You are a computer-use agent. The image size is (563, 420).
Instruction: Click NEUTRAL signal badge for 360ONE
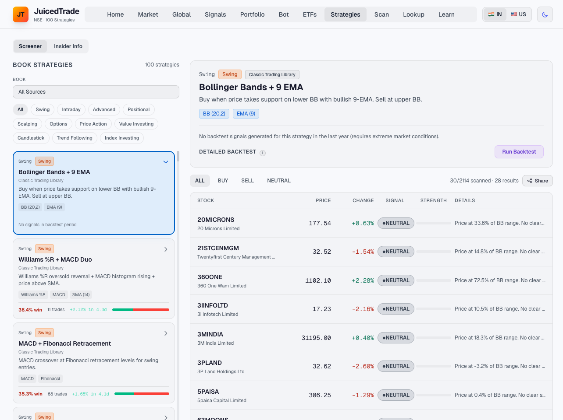click(396, 280)
